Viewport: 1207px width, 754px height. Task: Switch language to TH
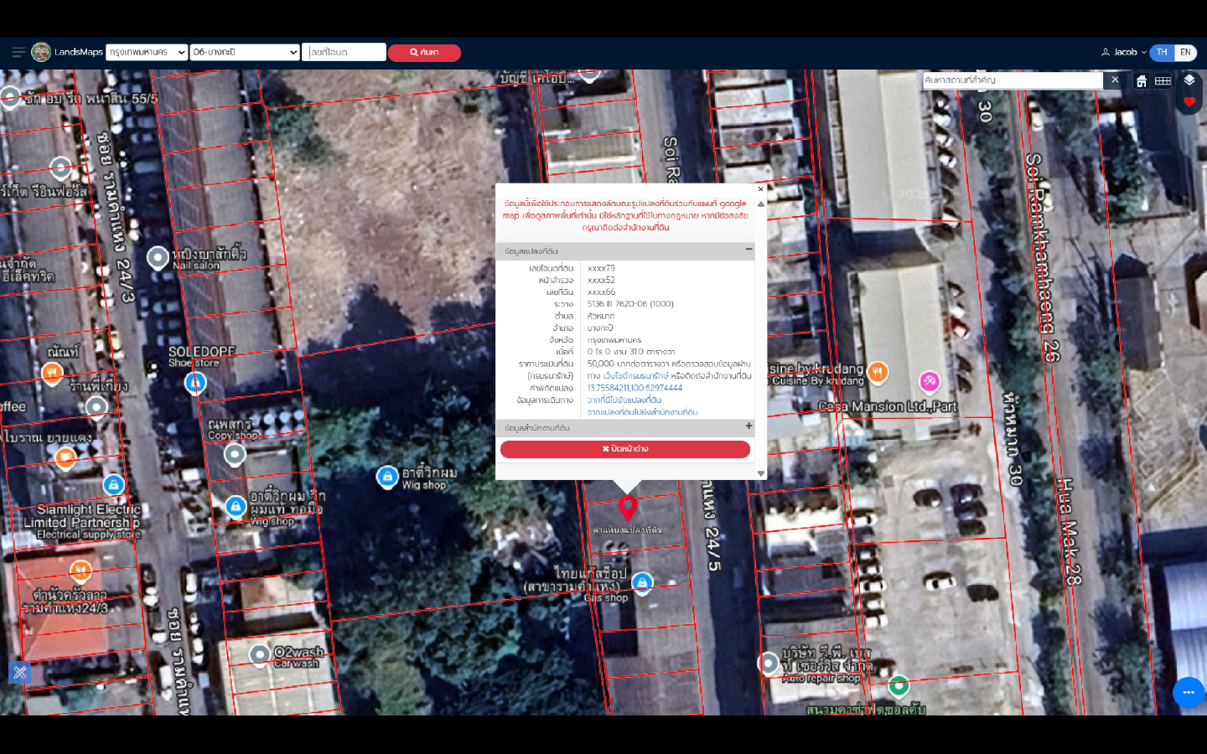[x=1162, y=52]
